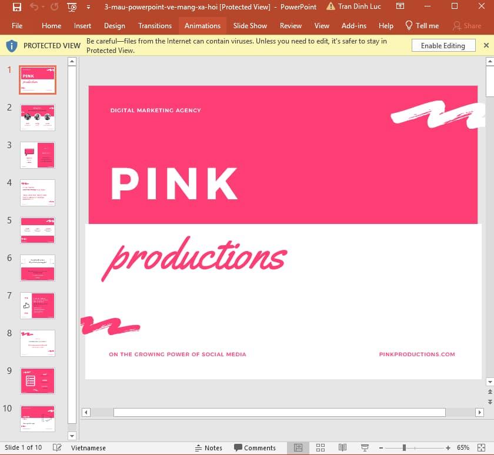Select slide 5 thumbnail

tap(37, 230)
